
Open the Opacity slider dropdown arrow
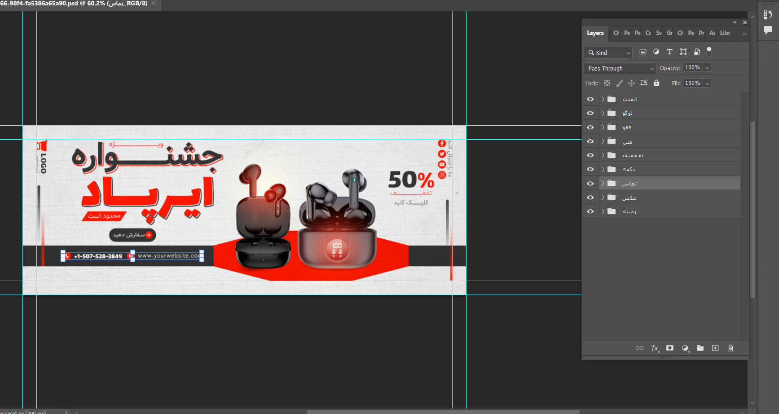(x=707, y=68)
